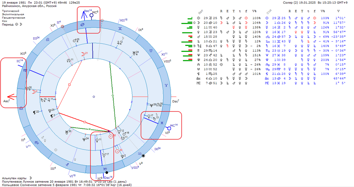Click the solar table Asc row label
The height and width of the screenshot is (187, 354).
click(267, 79)
